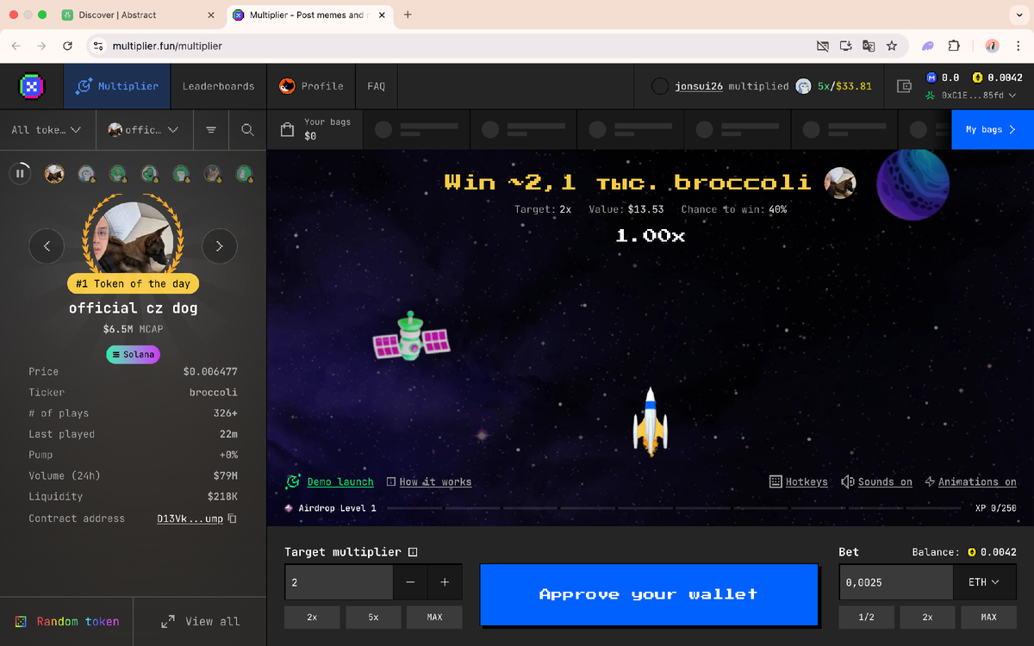This screenshot has width=1034, height=646.
Task: Open the 'How it works' link
Action: coord(429,481)
